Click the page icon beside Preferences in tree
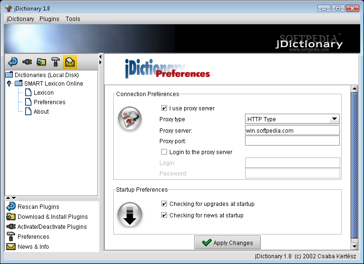The image size is (364, 264). (x=28, y=102)
